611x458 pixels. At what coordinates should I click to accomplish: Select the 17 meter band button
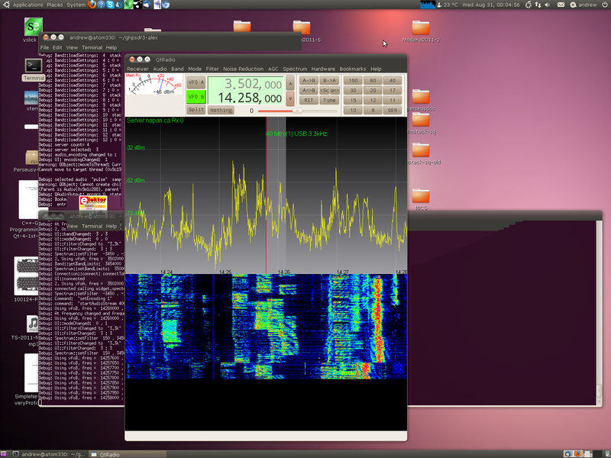tap(393, 90)
